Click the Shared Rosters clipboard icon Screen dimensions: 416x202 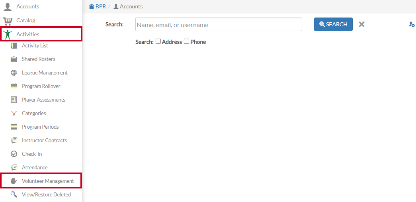point(14,59)
